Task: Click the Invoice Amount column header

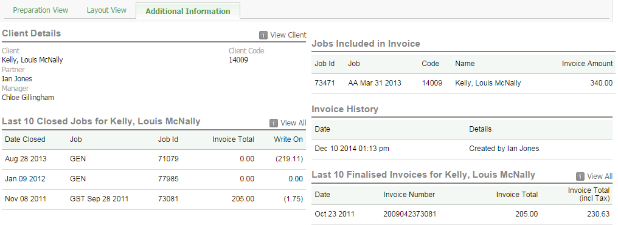Action: [x=587, y=64]
